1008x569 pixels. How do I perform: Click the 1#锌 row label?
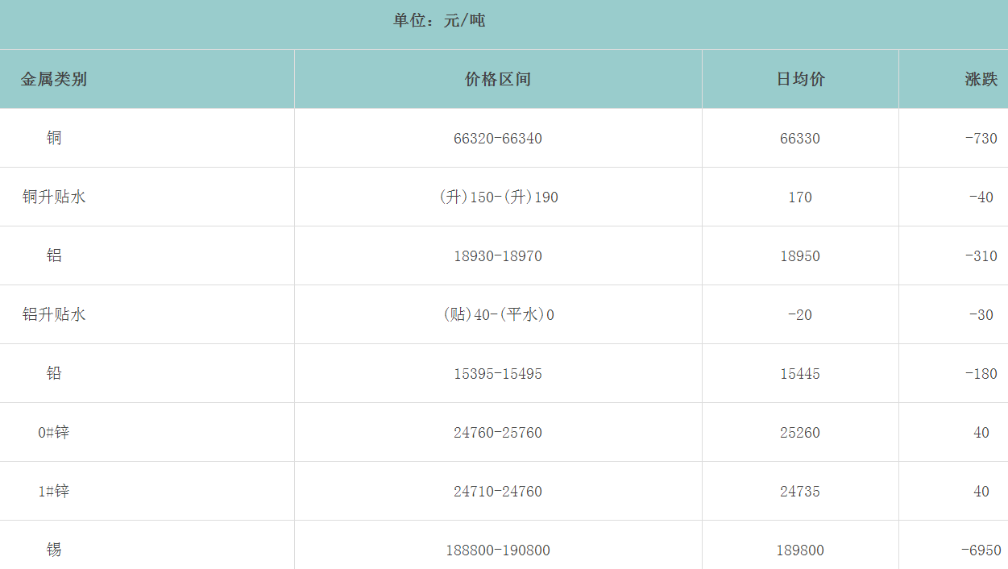coord(54,491)
